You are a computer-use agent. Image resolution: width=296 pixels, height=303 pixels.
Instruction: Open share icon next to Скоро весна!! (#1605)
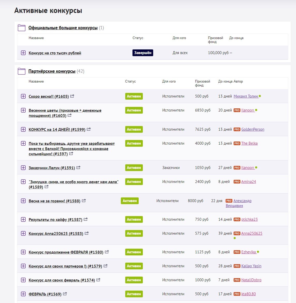(x=72, y=96)
